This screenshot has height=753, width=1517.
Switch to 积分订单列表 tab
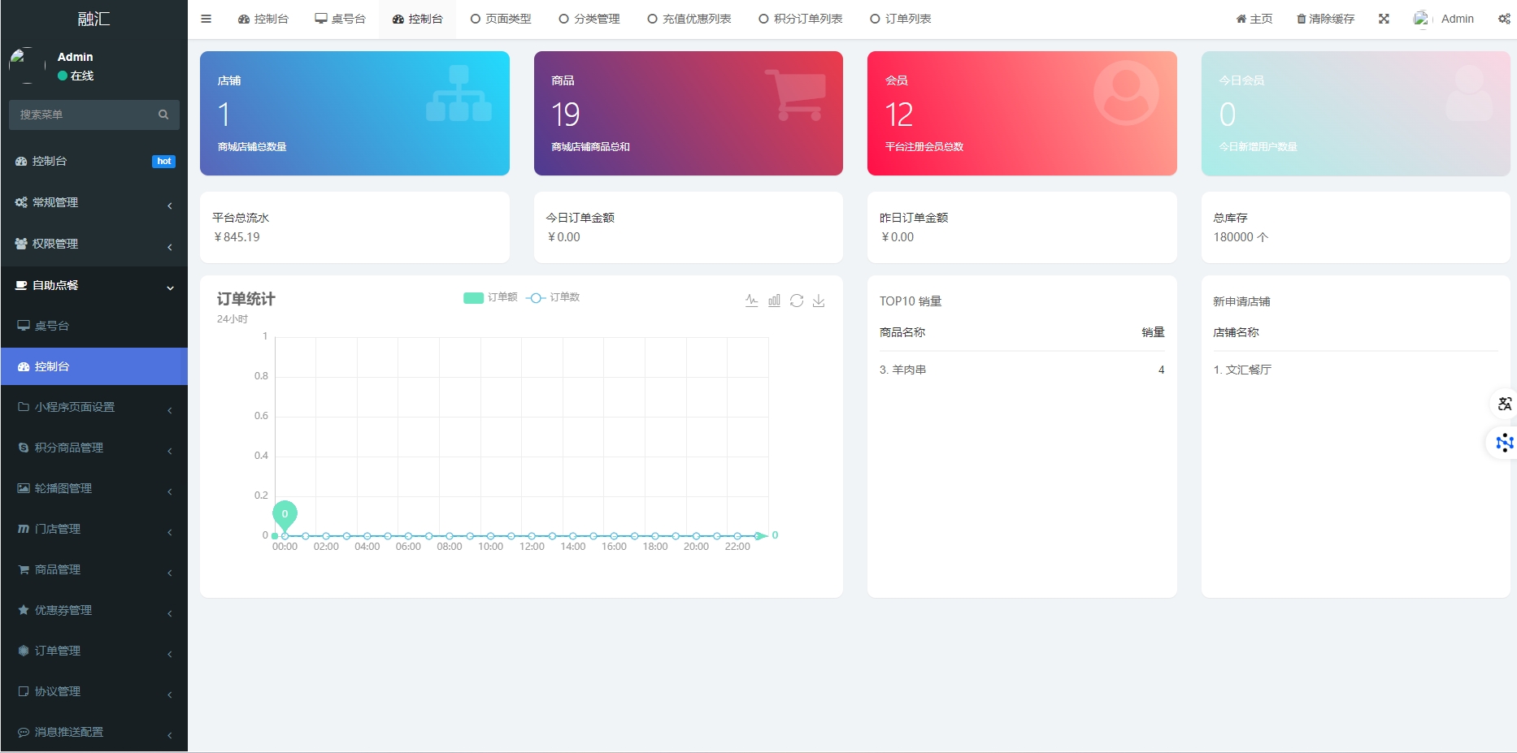(x=801, y=19)
